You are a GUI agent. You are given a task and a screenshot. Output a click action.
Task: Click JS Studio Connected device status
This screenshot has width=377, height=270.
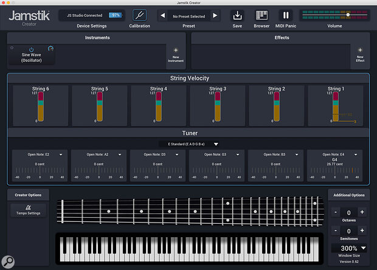(85, 15)
